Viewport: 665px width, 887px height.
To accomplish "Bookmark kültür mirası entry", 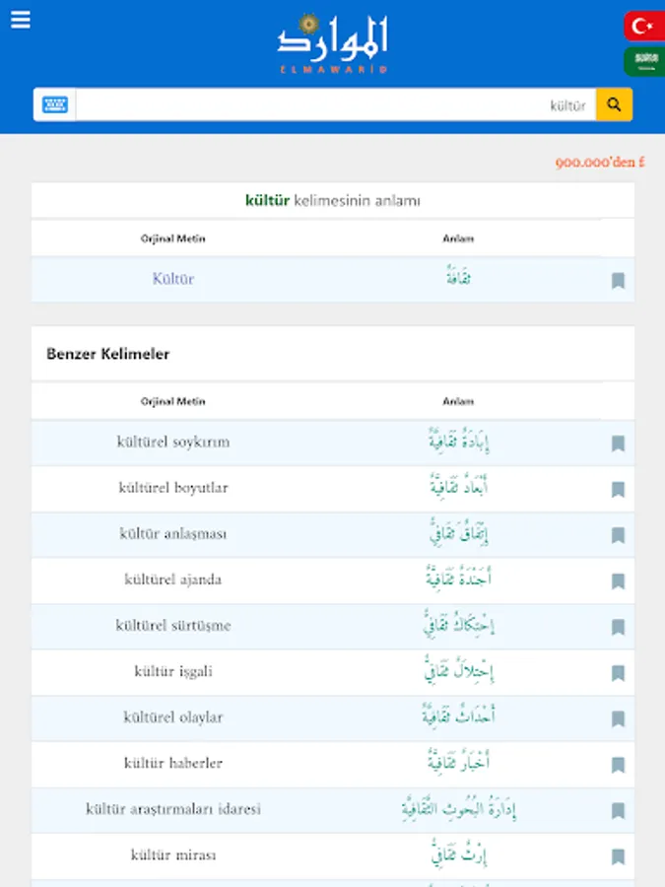I will point(618,856).
